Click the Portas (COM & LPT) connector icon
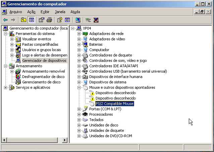 (85, 109)
